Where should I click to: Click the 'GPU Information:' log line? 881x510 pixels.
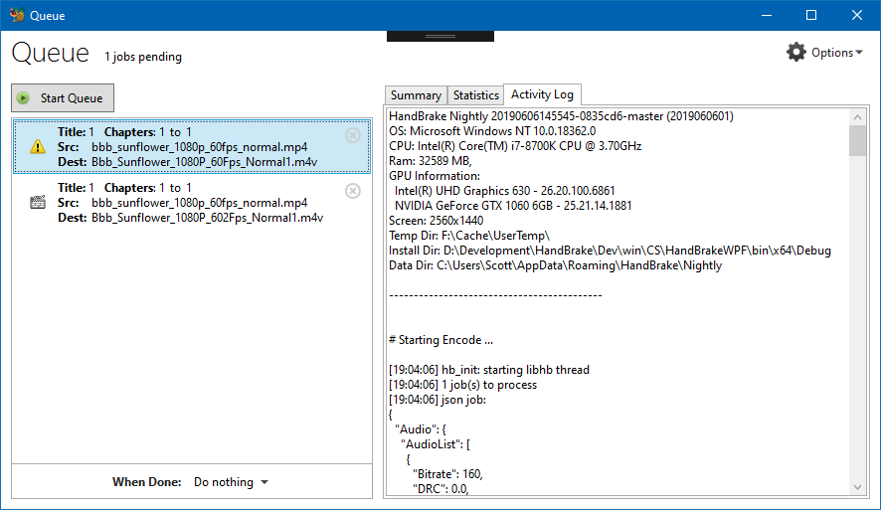tap(435, 176)
